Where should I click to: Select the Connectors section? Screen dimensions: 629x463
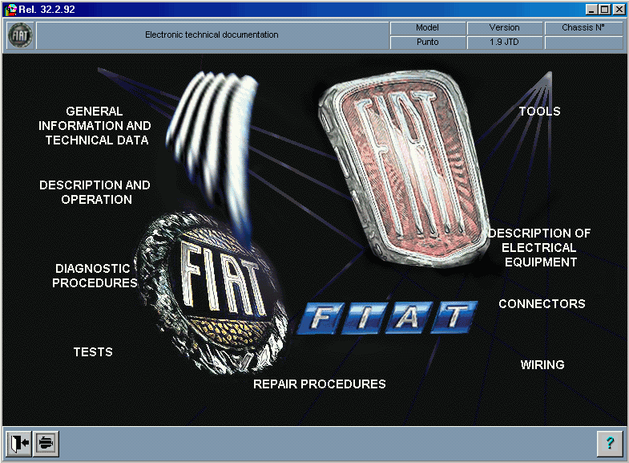click(x=542, y=304)
